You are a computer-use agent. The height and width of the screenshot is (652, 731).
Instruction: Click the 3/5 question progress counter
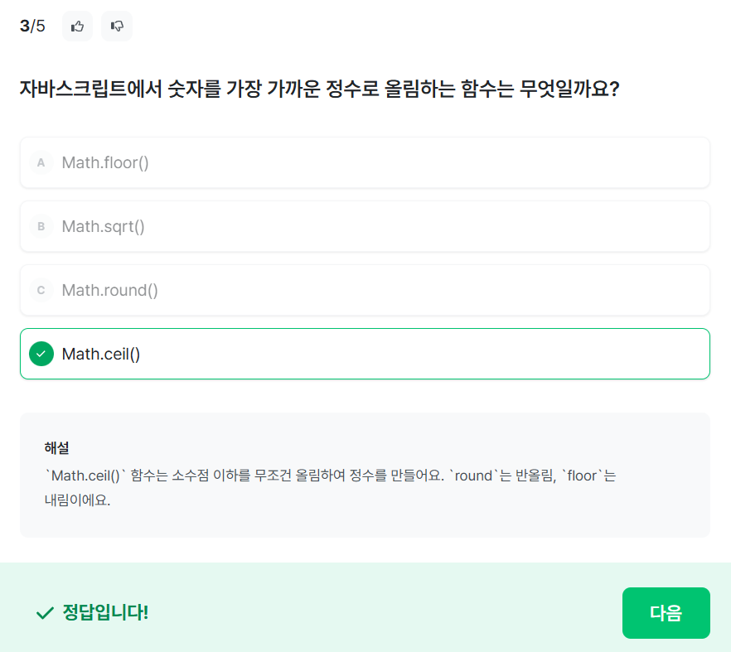pos(32,27)
